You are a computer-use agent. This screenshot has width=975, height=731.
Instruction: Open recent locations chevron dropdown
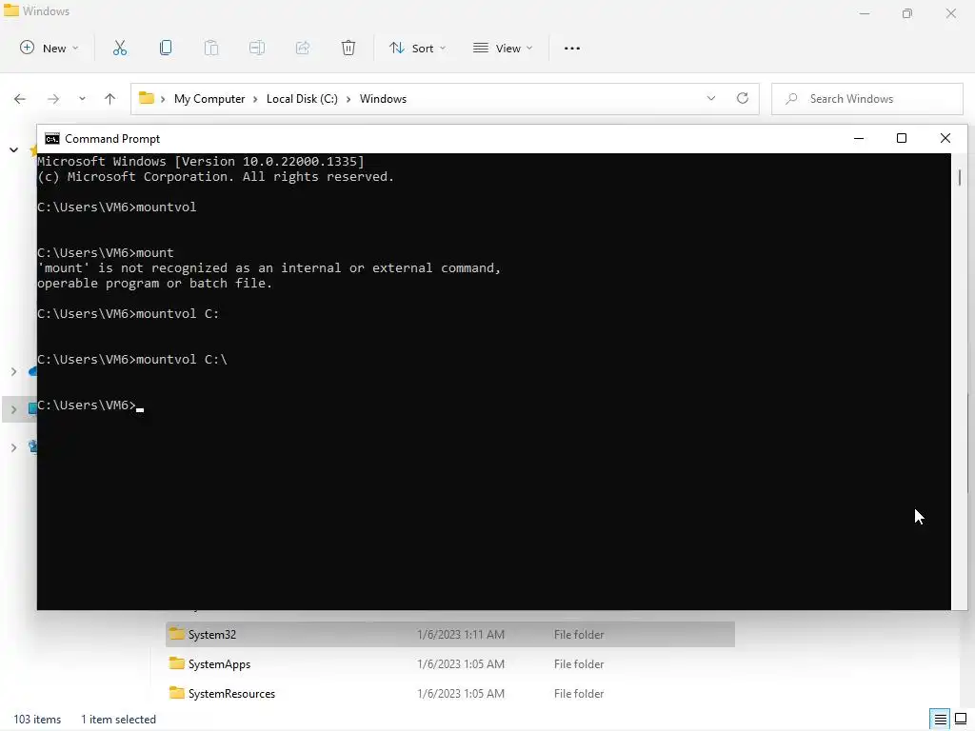point(82,99)
